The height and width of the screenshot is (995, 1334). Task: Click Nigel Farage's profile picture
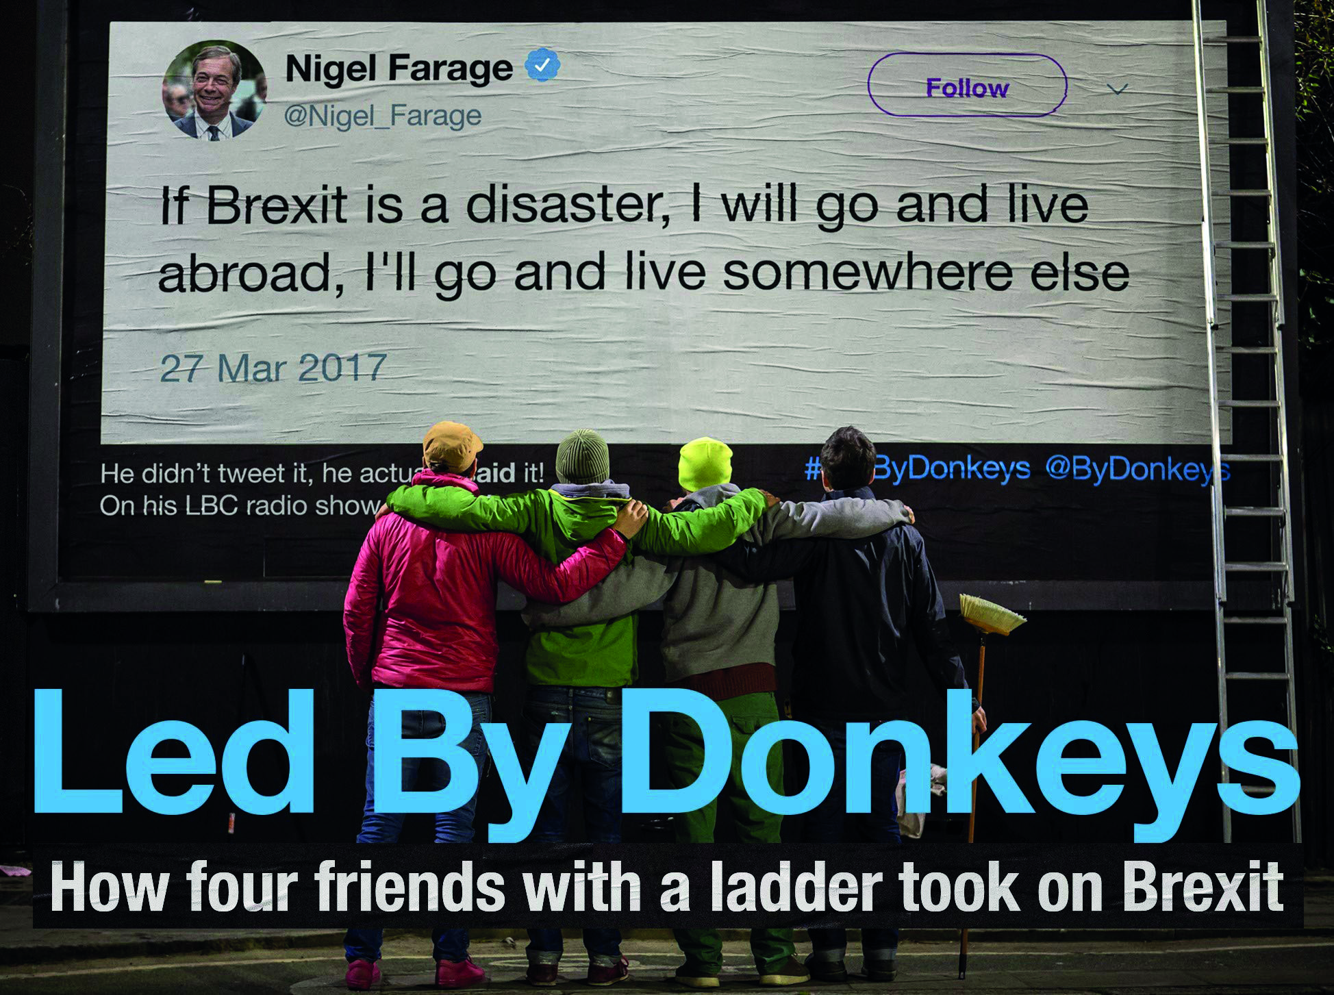[214, 90]
